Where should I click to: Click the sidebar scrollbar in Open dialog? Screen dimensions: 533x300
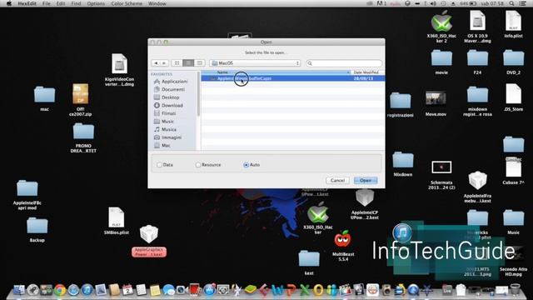click(x=198, y=93)
